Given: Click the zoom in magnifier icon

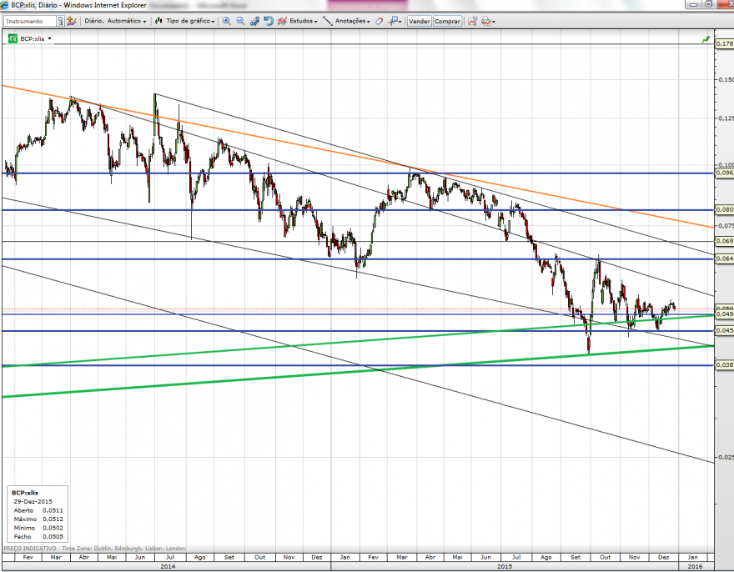Looking at the screenshot, I should (227, 21).
